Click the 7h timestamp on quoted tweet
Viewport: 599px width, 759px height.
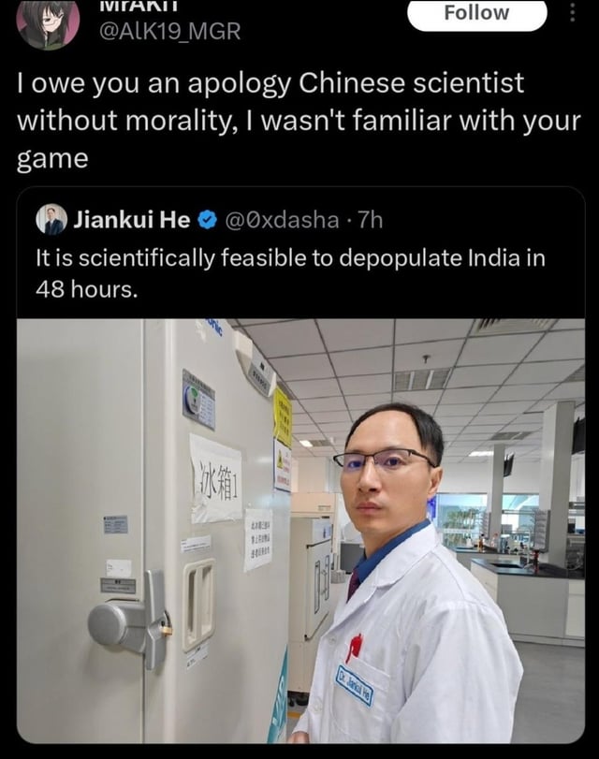coord(370,220)
